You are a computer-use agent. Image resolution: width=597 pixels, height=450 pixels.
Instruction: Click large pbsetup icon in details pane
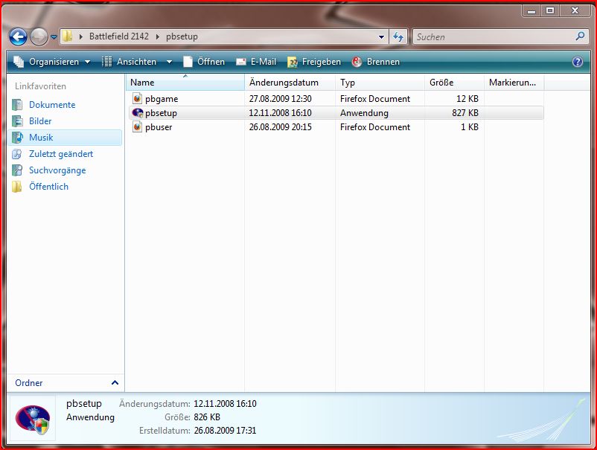33,420
